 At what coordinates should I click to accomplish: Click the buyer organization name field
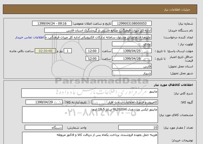pyautogui.click(x=98, y=30)
